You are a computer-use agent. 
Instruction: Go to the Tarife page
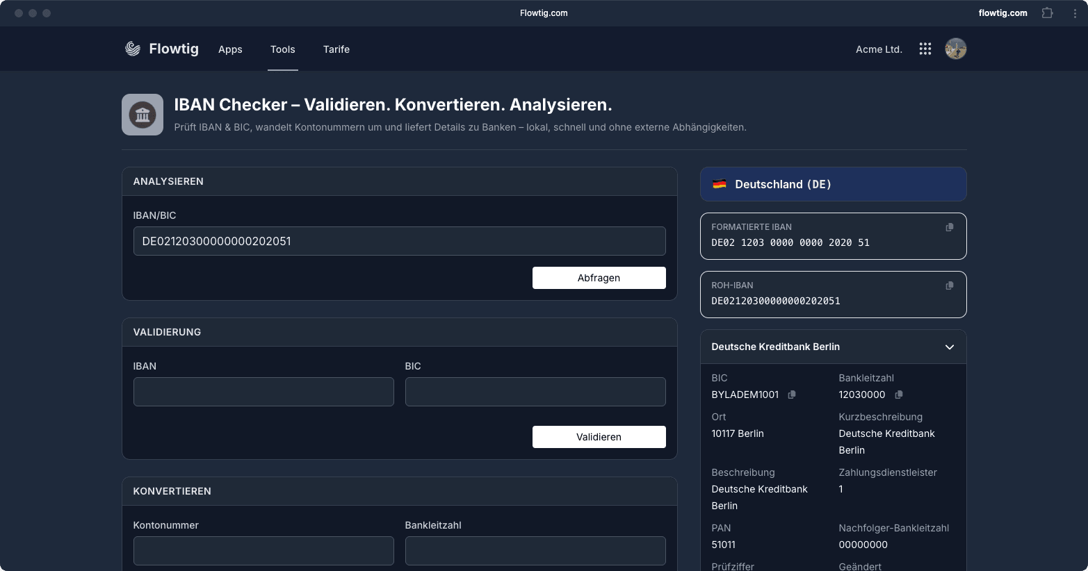click(336, 49)
